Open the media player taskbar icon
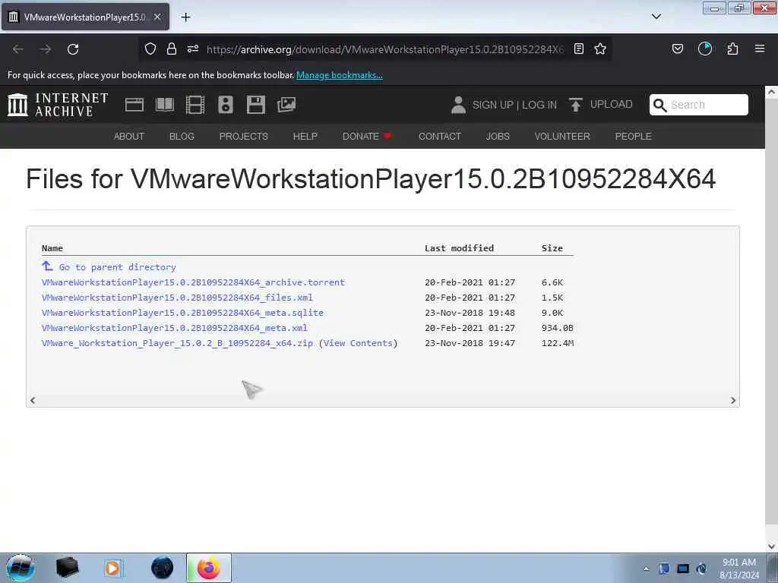The image size is (778, 583). click(x=113, y=568)
